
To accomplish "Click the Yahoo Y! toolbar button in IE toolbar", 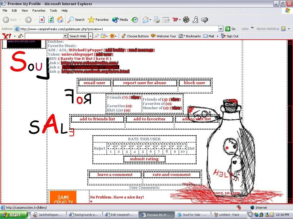I will pos(175,20).
